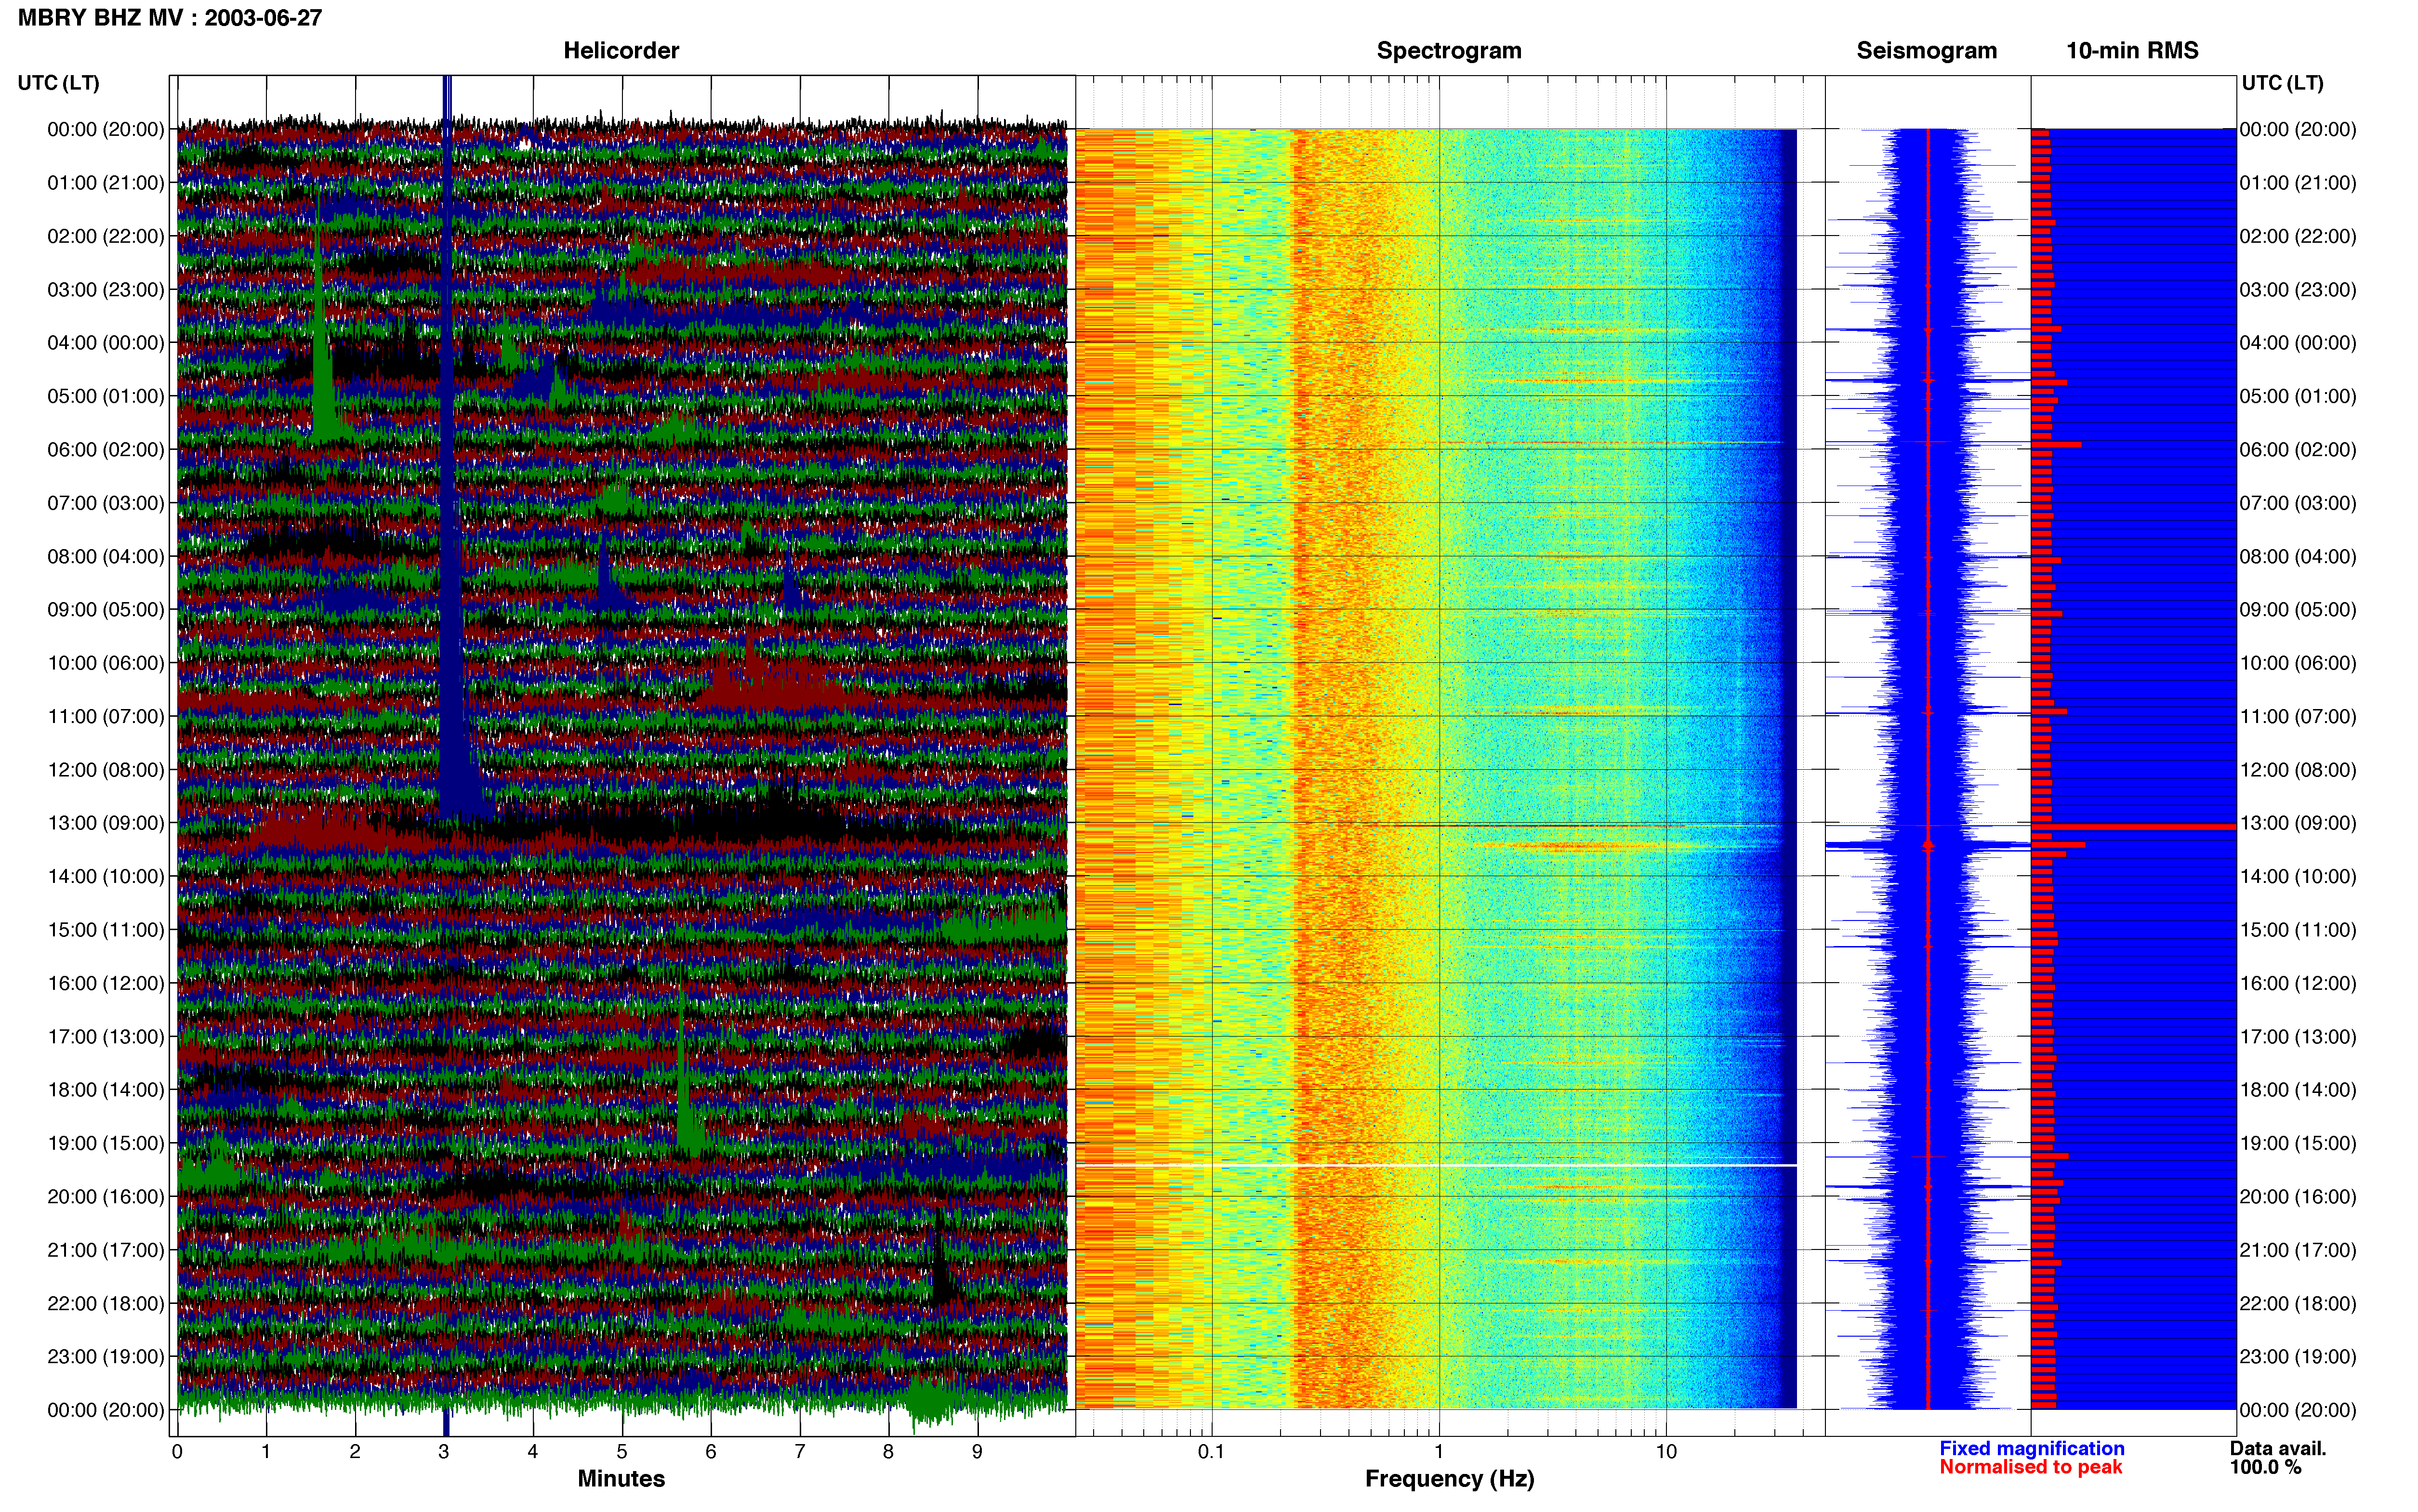Click 01:00 (21:00) on the Helicorder time axis
This screenshot has height=1512, width=2418.
[106, 183]
